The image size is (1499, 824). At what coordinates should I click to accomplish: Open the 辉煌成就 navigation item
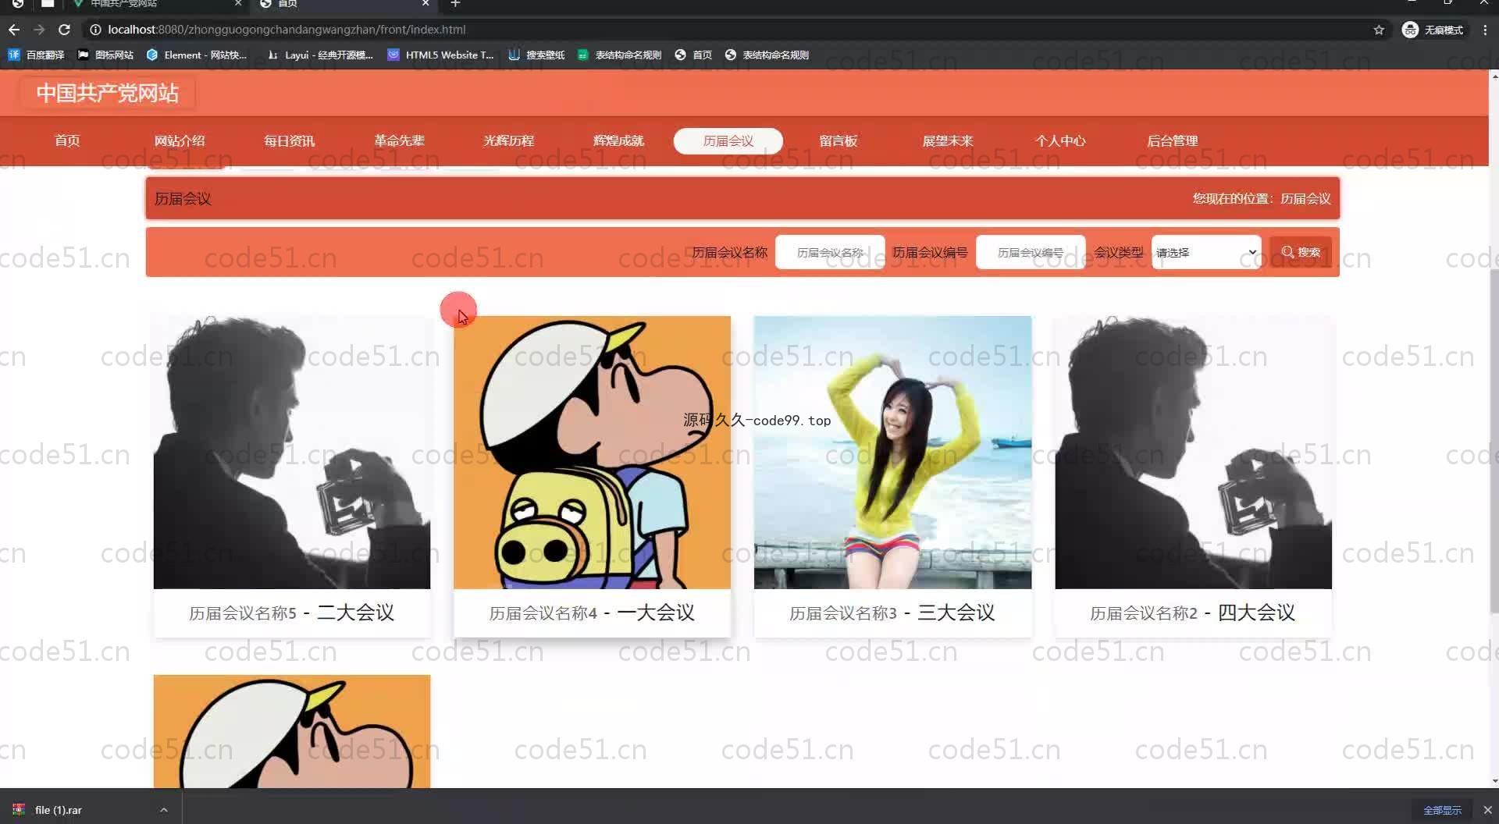click(x=618, y=140)
